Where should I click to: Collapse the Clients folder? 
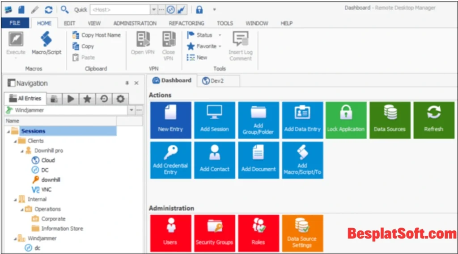pos(15,141)
